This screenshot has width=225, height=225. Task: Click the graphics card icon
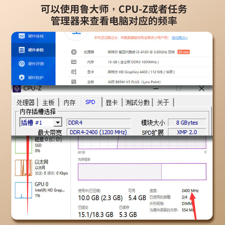pyautogui.click(x=74, y=72)
